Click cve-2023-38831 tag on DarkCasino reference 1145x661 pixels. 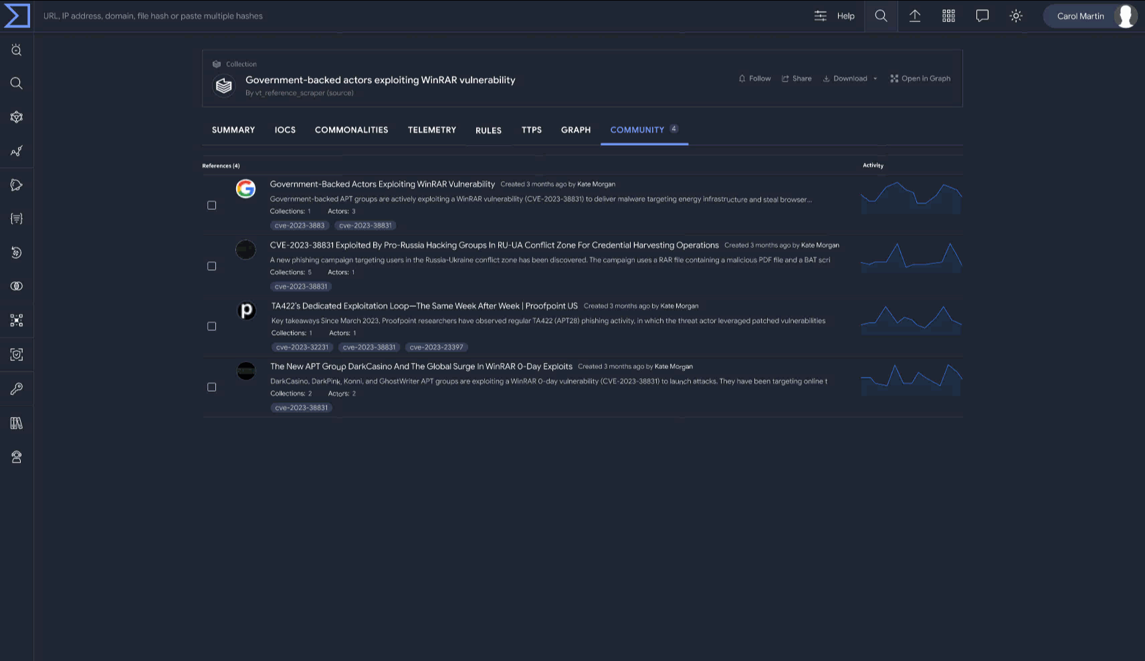pyautogui.click(x=302, y=408)
